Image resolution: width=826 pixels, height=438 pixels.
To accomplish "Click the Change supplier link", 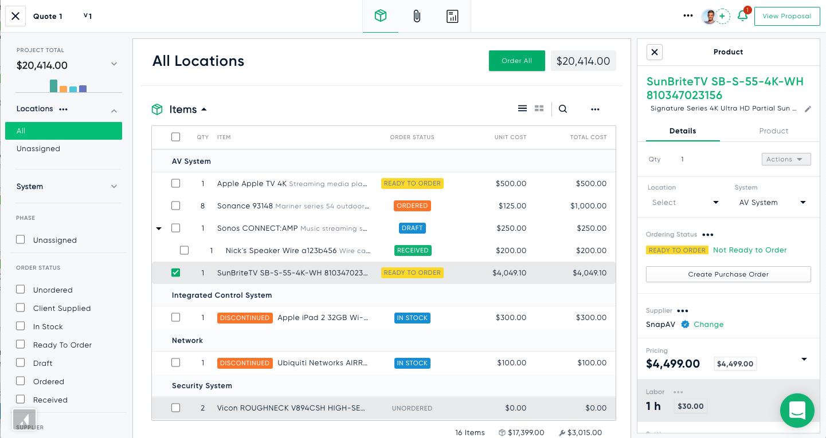I will [x=708, y=324].
